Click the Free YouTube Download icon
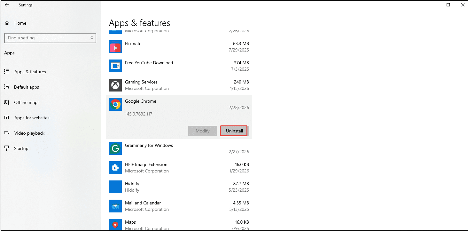 [x=115, y=66]
